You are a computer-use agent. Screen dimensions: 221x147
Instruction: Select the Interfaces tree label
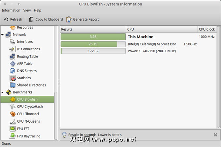[x=25, y=41]
